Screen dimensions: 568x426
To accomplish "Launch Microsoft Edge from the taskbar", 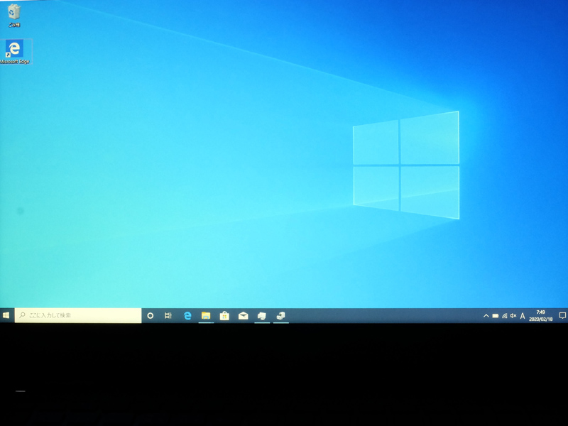I will 187,316.
